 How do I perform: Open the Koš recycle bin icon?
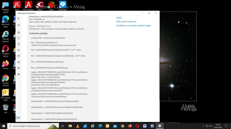point(5,109)
